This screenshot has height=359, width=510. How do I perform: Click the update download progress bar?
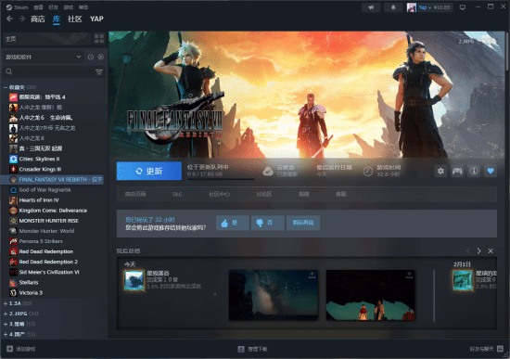pyautogui.click(x=221, y=179)
